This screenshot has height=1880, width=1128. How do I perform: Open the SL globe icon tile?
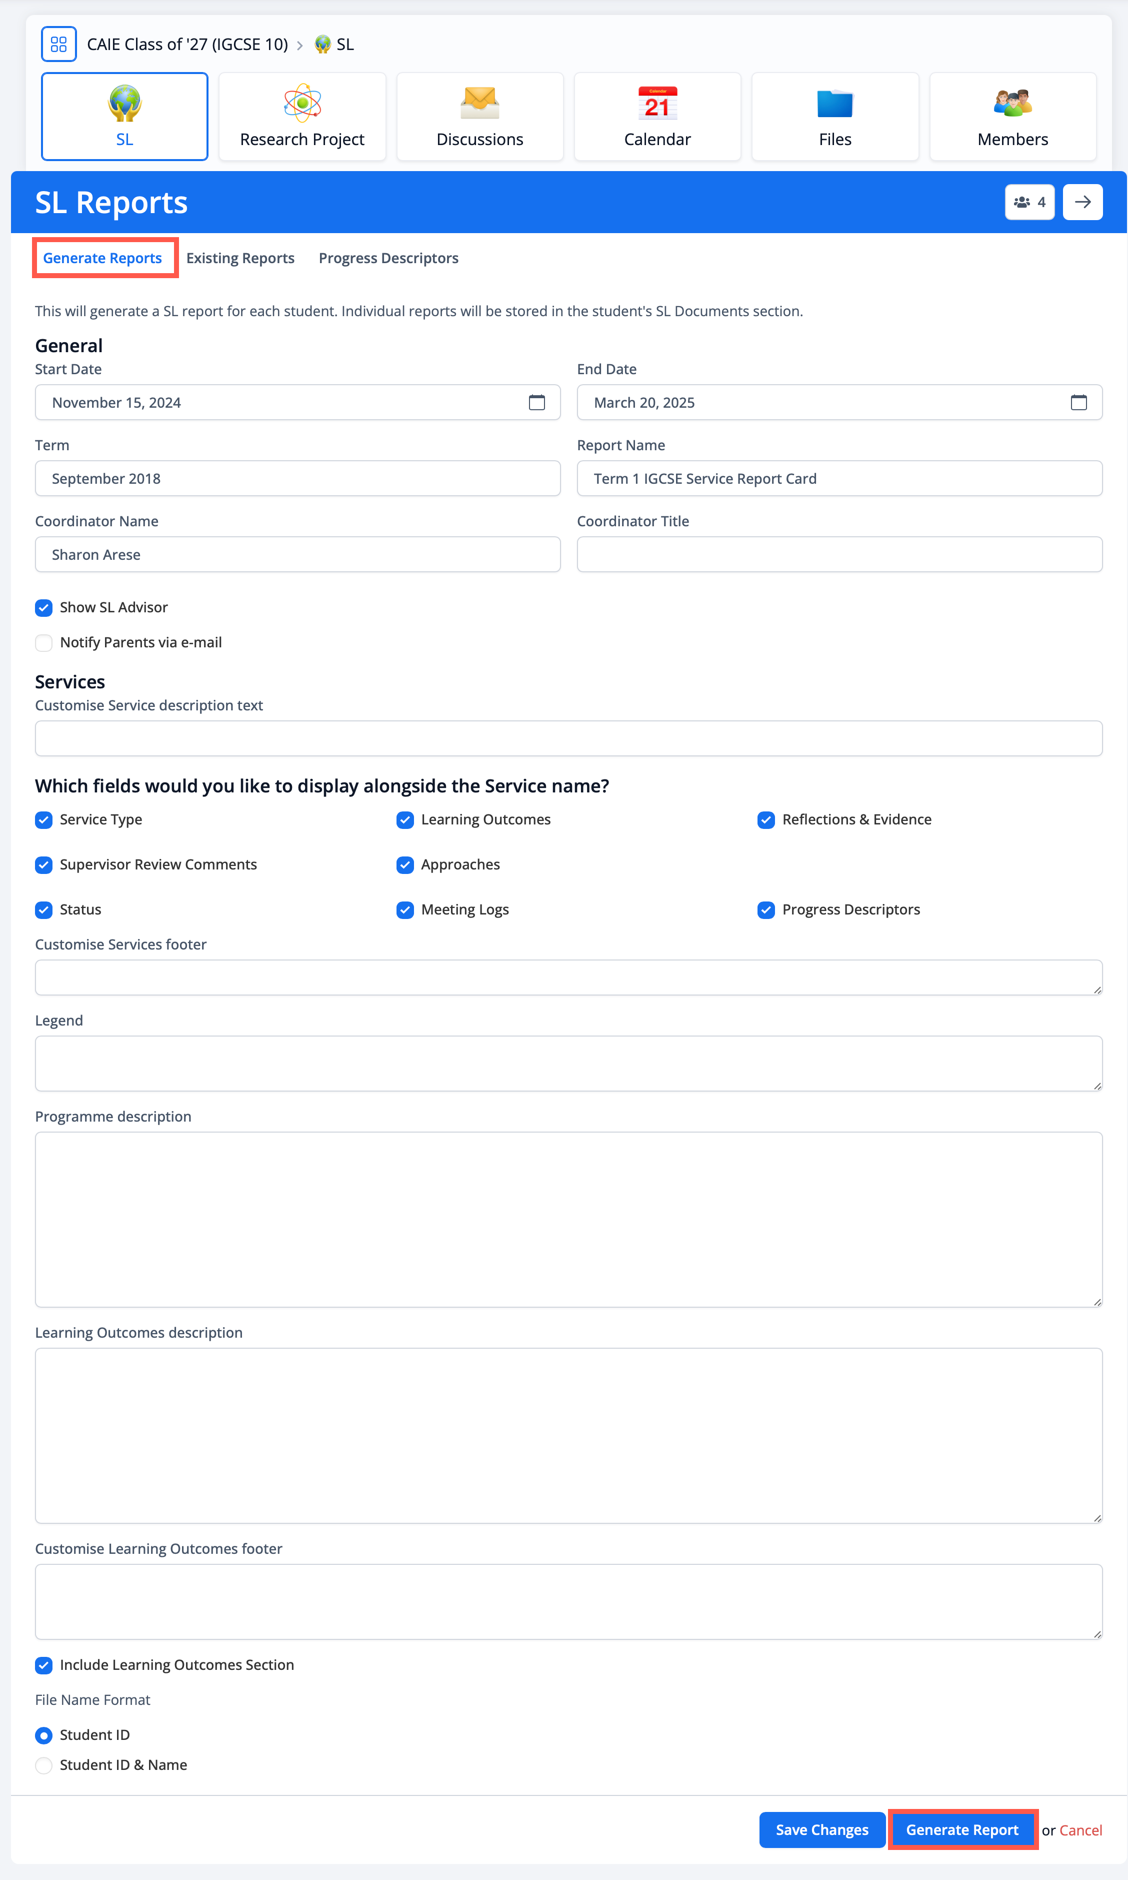(x=124, y=117)
